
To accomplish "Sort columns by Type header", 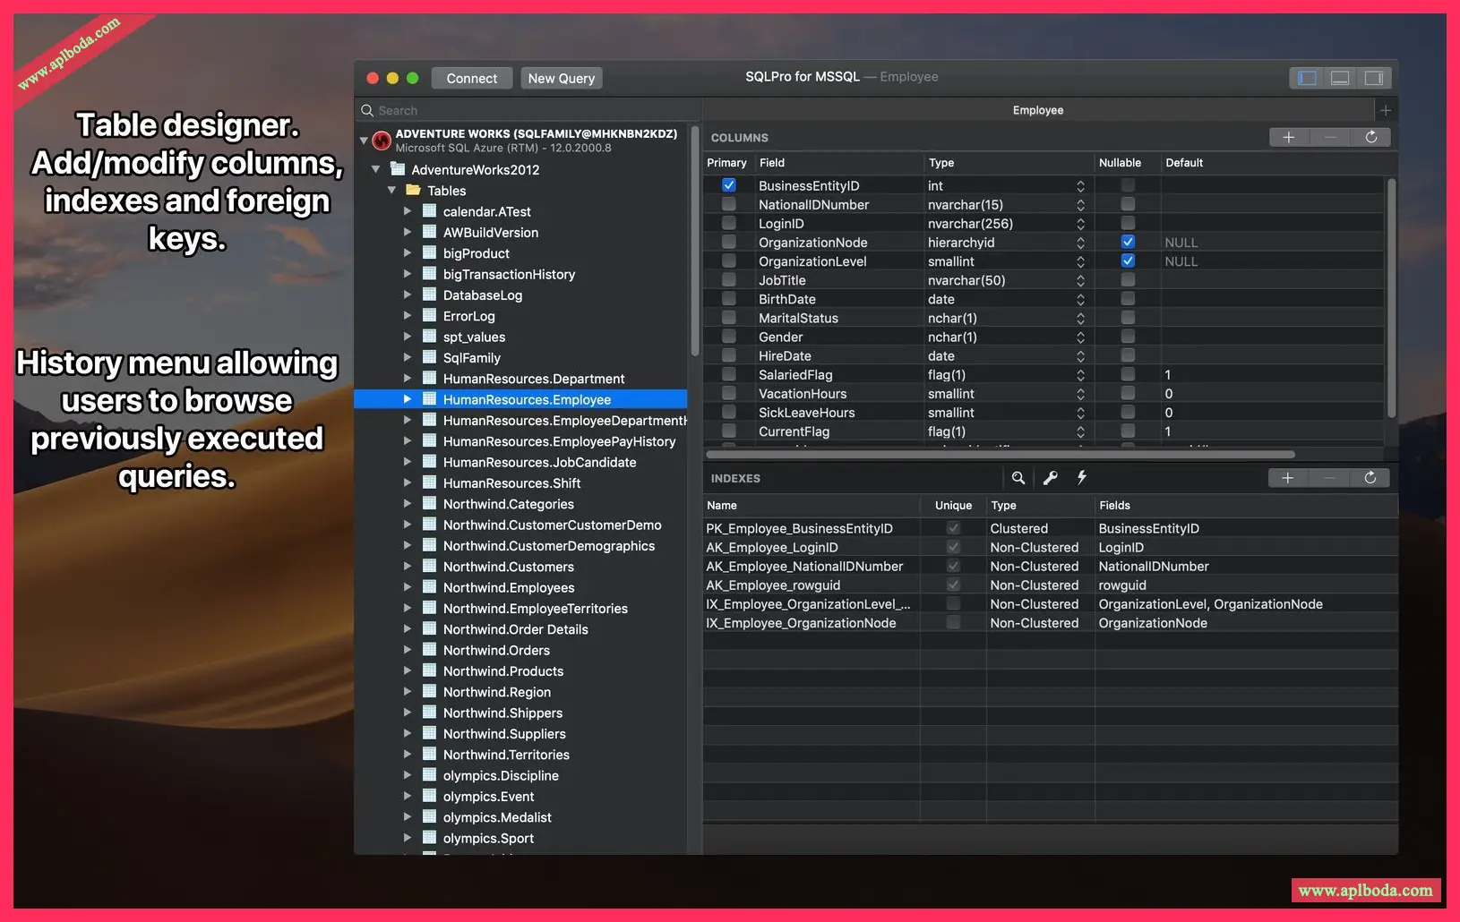I will click(1009, 163).
